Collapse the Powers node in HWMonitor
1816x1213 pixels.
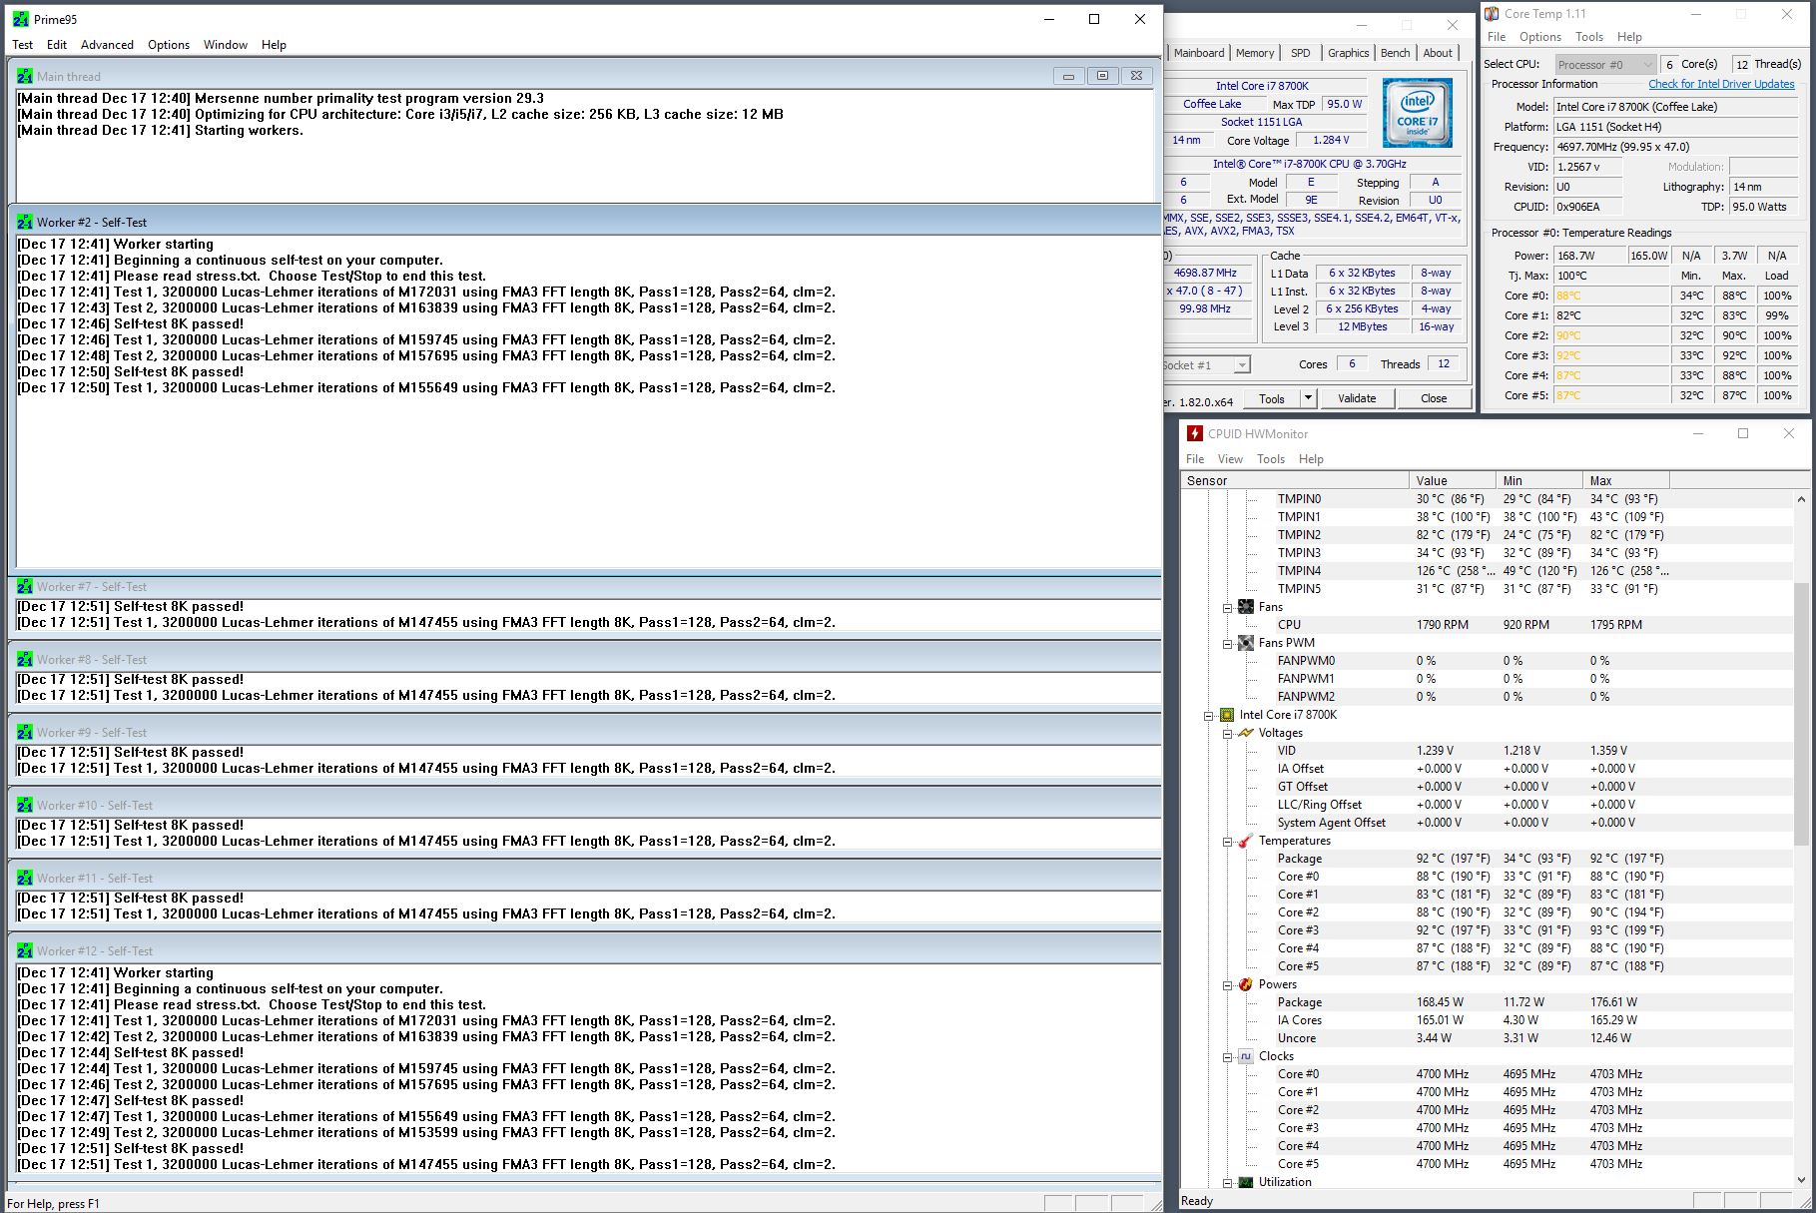pos(1228,984)
